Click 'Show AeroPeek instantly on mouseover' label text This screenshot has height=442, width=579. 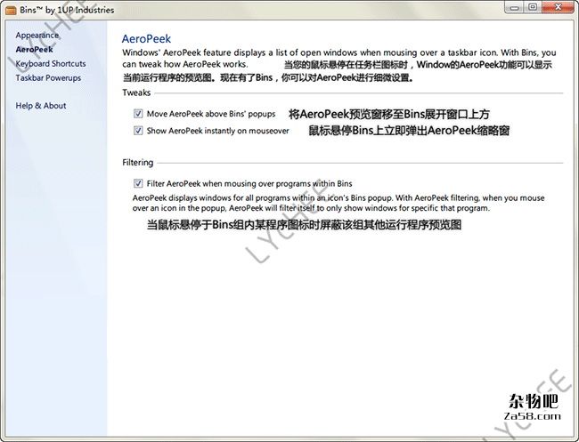tap(218, 131)
